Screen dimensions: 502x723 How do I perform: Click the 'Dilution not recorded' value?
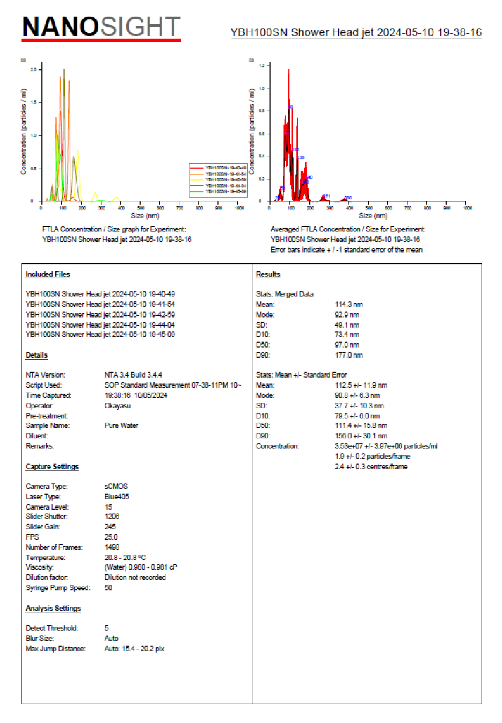tap(135, 577)
